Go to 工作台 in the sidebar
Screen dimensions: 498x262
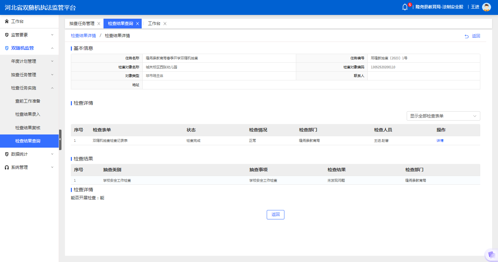click(17, 21)
